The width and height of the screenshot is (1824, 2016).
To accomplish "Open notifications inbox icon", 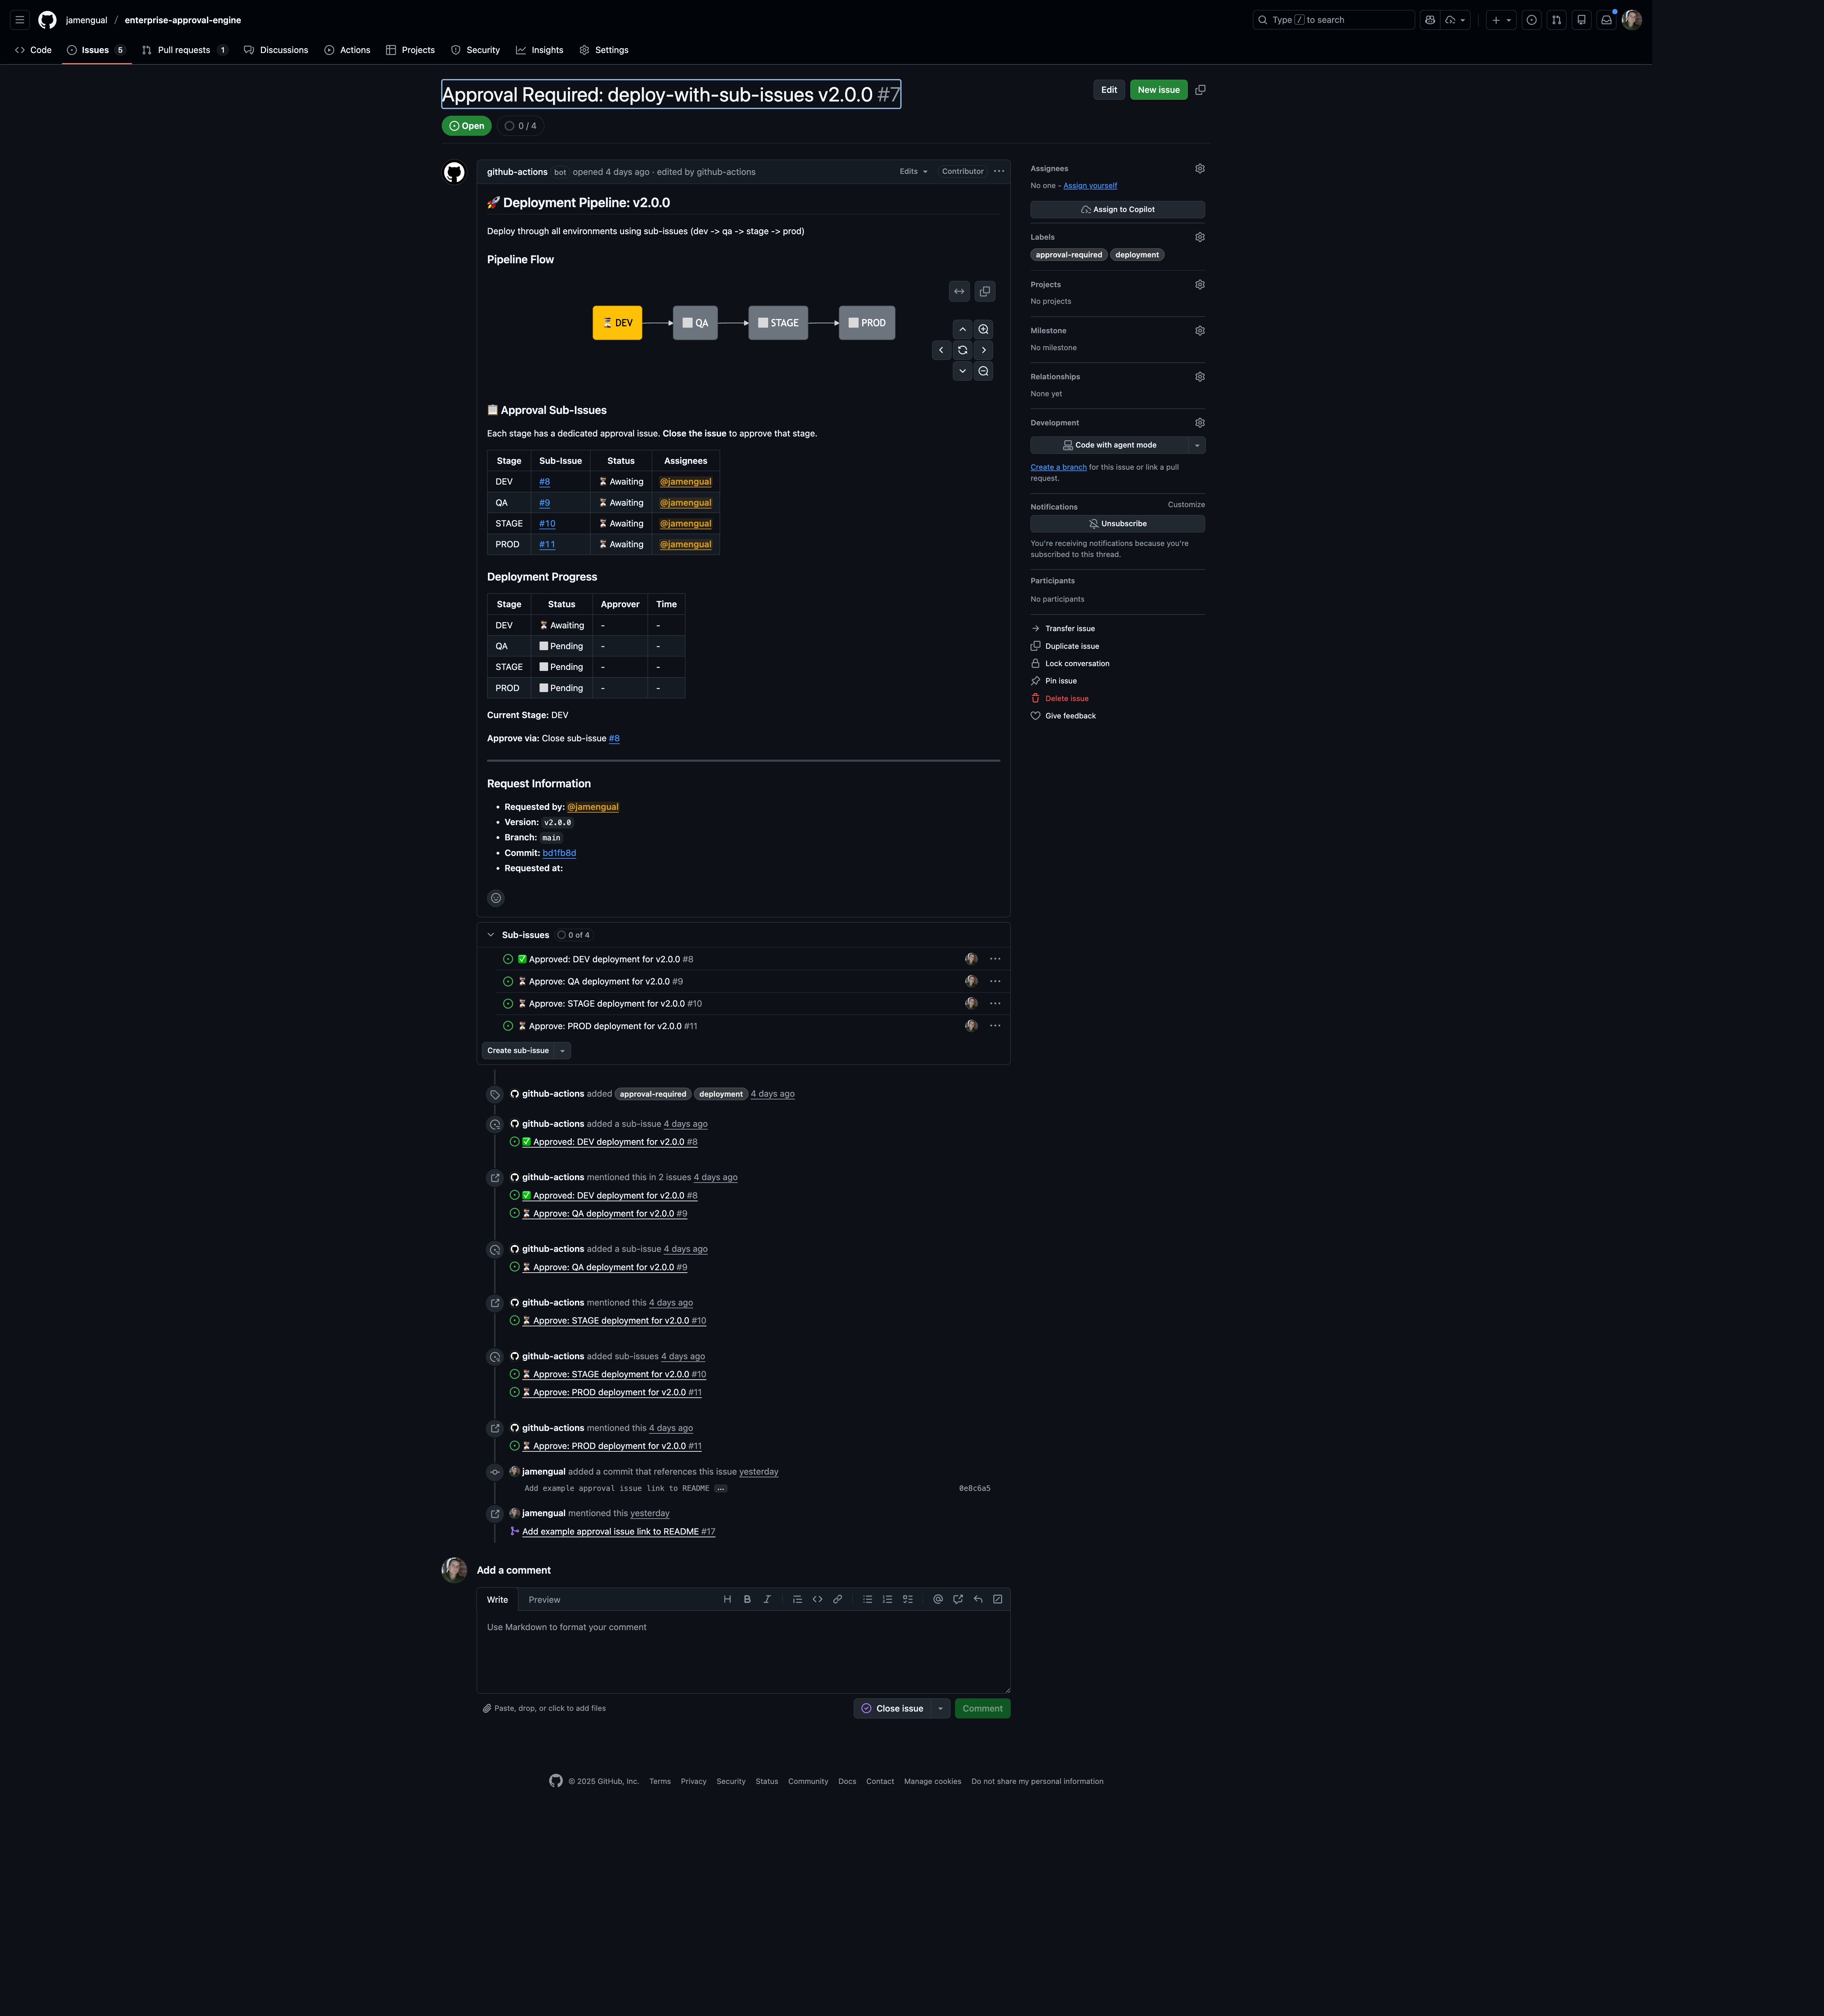I will (x=1606, y=20).
